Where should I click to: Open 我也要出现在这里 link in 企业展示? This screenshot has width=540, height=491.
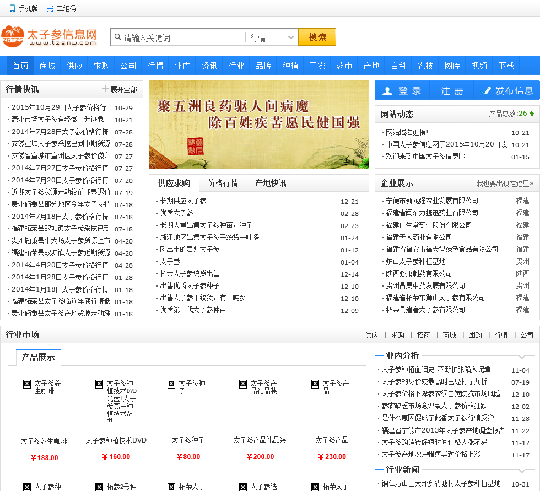coord(505,184)
